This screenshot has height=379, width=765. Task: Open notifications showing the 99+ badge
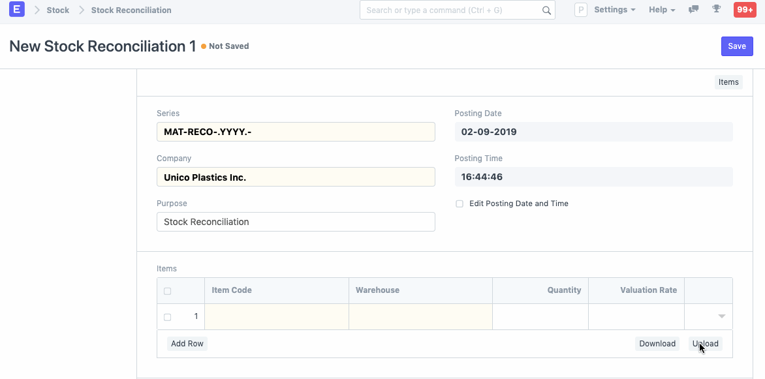(x=744, y=9)
